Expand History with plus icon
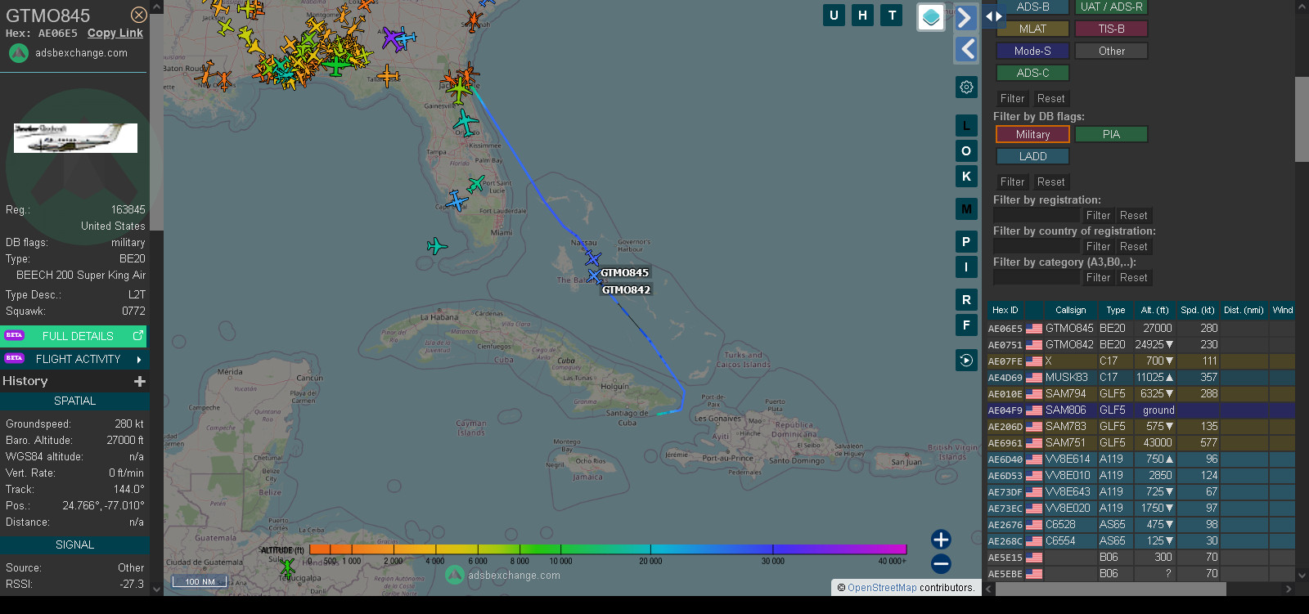The width and height of the screenshot is (1309, 614). coord(140,381)
